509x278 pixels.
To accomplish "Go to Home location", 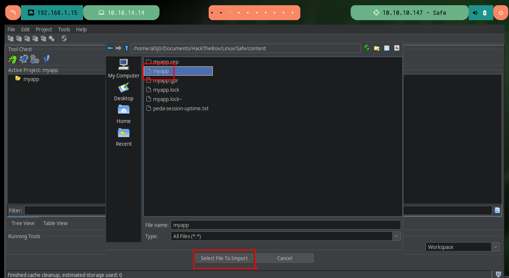I will point(124,114).
